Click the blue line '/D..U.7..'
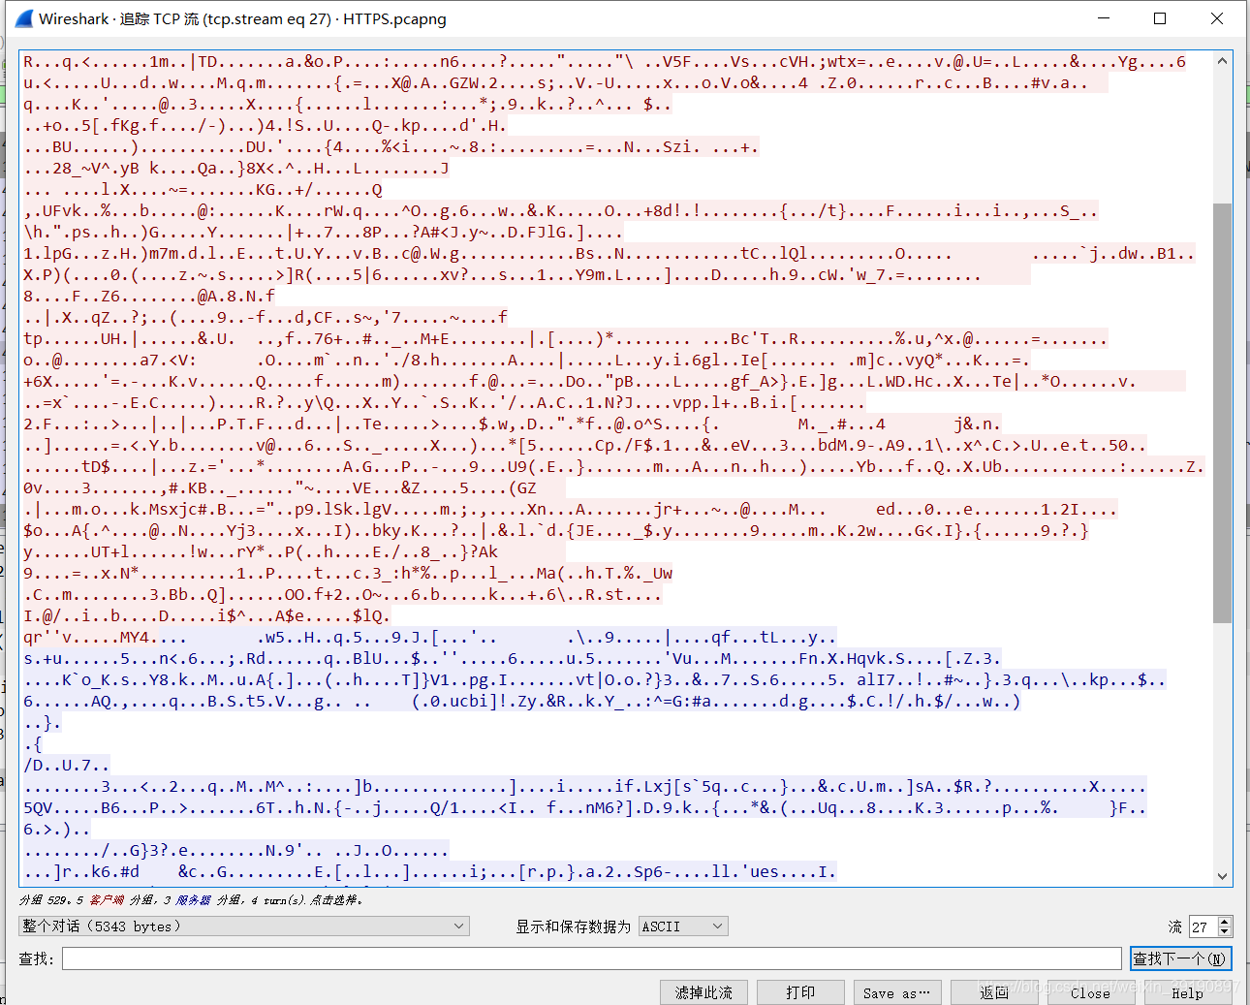1250x1005 pixels. [66, 765]
